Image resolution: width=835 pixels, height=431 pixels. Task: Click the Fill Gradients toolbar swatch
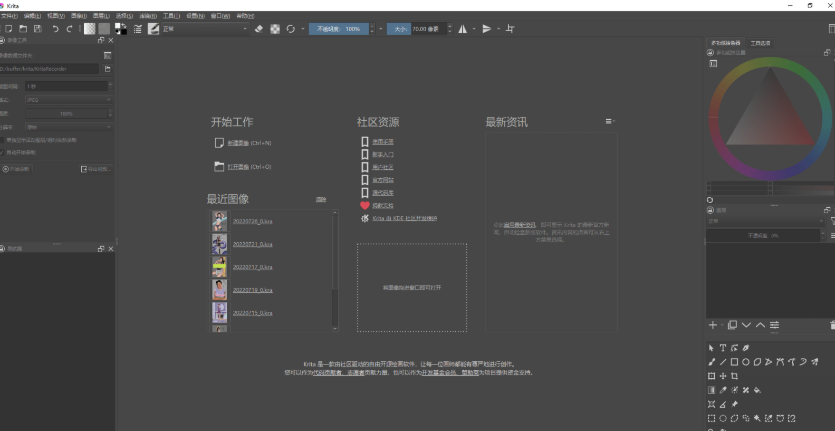[90, 29]
